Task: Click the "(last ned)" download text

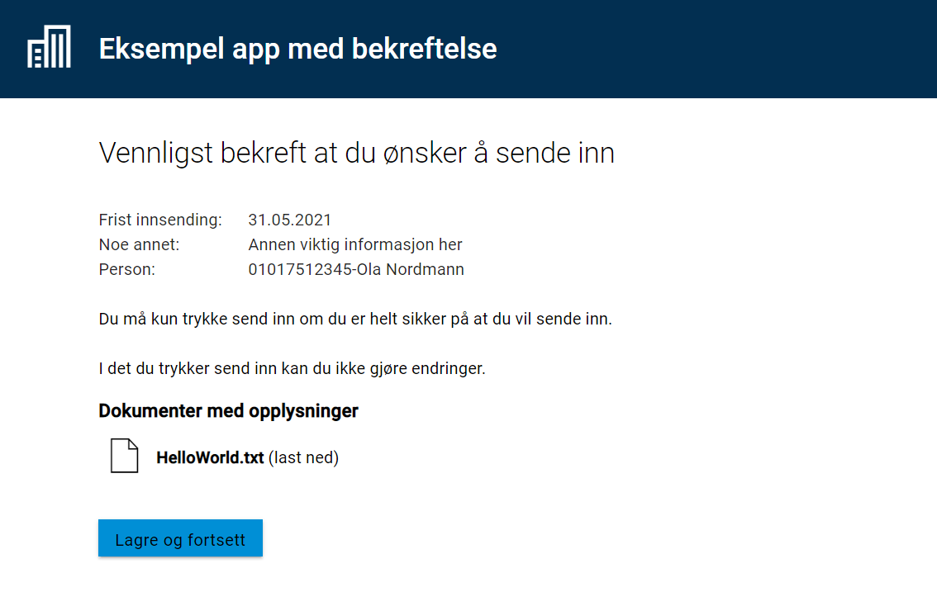Action: pyautogui.click(x=303, y=457)
